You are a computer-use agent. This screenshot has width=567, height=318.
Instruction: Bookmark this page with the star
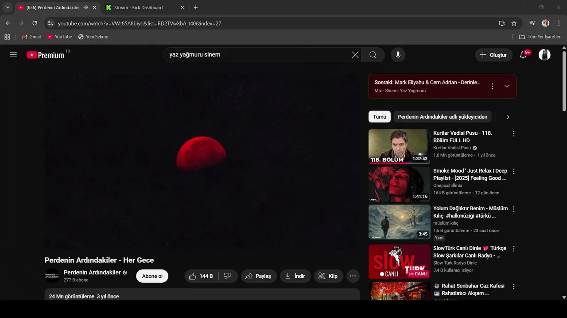pos(514,23)
